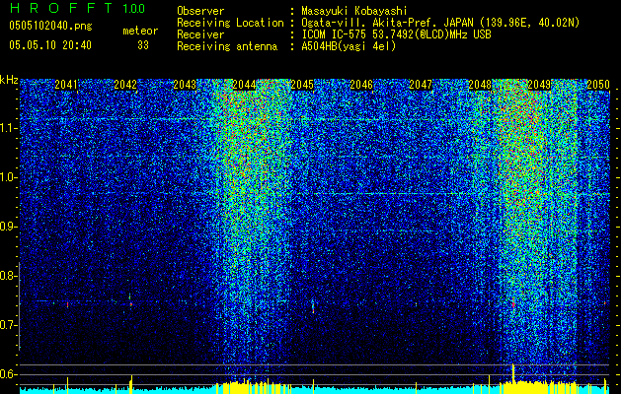Click the 1.0 kHz axis label
Viewport: 621px width, 394px height.
click(x=8, y=177)
